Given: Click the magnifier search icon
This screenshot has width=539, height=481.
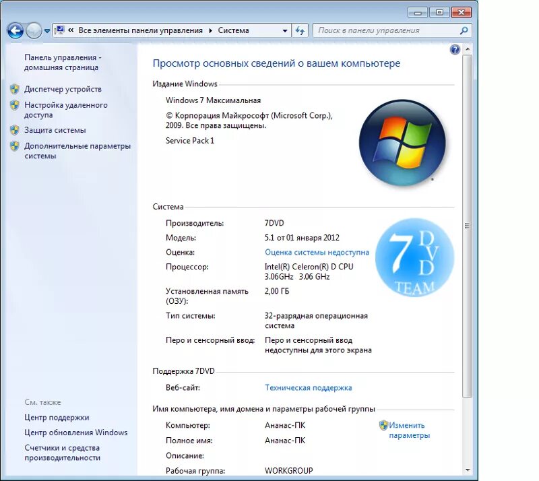Looking at the screenshot, I should pyautogui.click(x=464, y=30).
